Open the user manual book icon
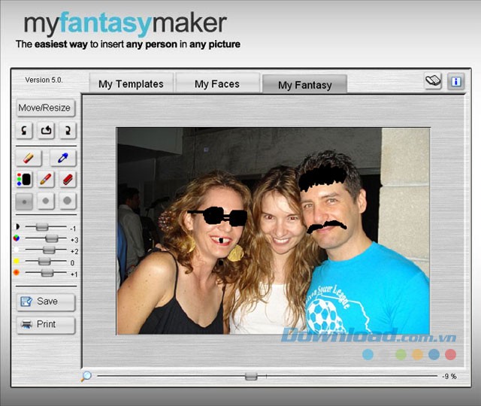The height and width of the screenshot is (406, 481). click(432, 82)
